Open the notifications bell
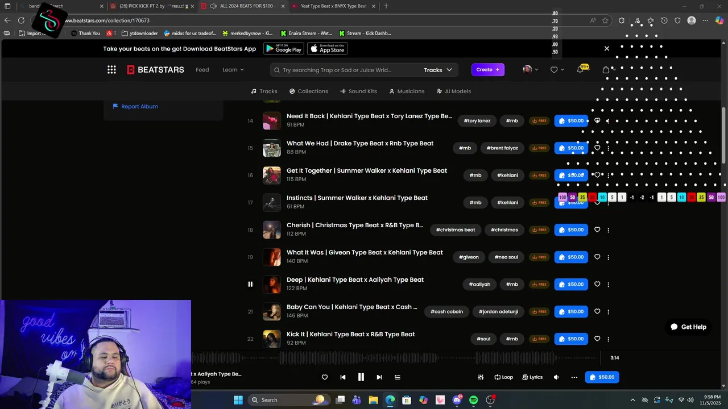Viewport: 728px width, 409px height. coord(580,69)
